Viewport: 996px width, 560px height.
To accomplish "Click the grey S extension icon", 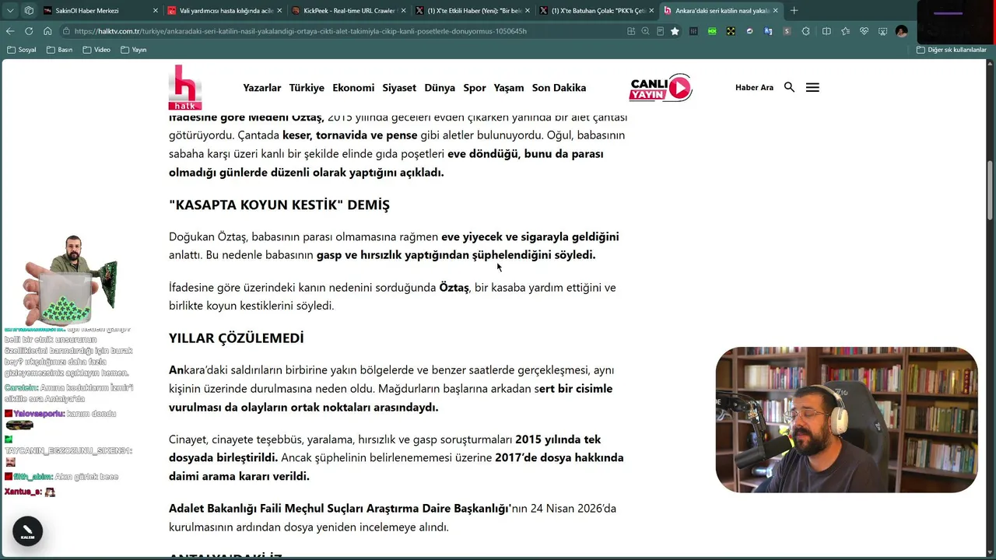I will pyautogui.click(x=787, y=31).
